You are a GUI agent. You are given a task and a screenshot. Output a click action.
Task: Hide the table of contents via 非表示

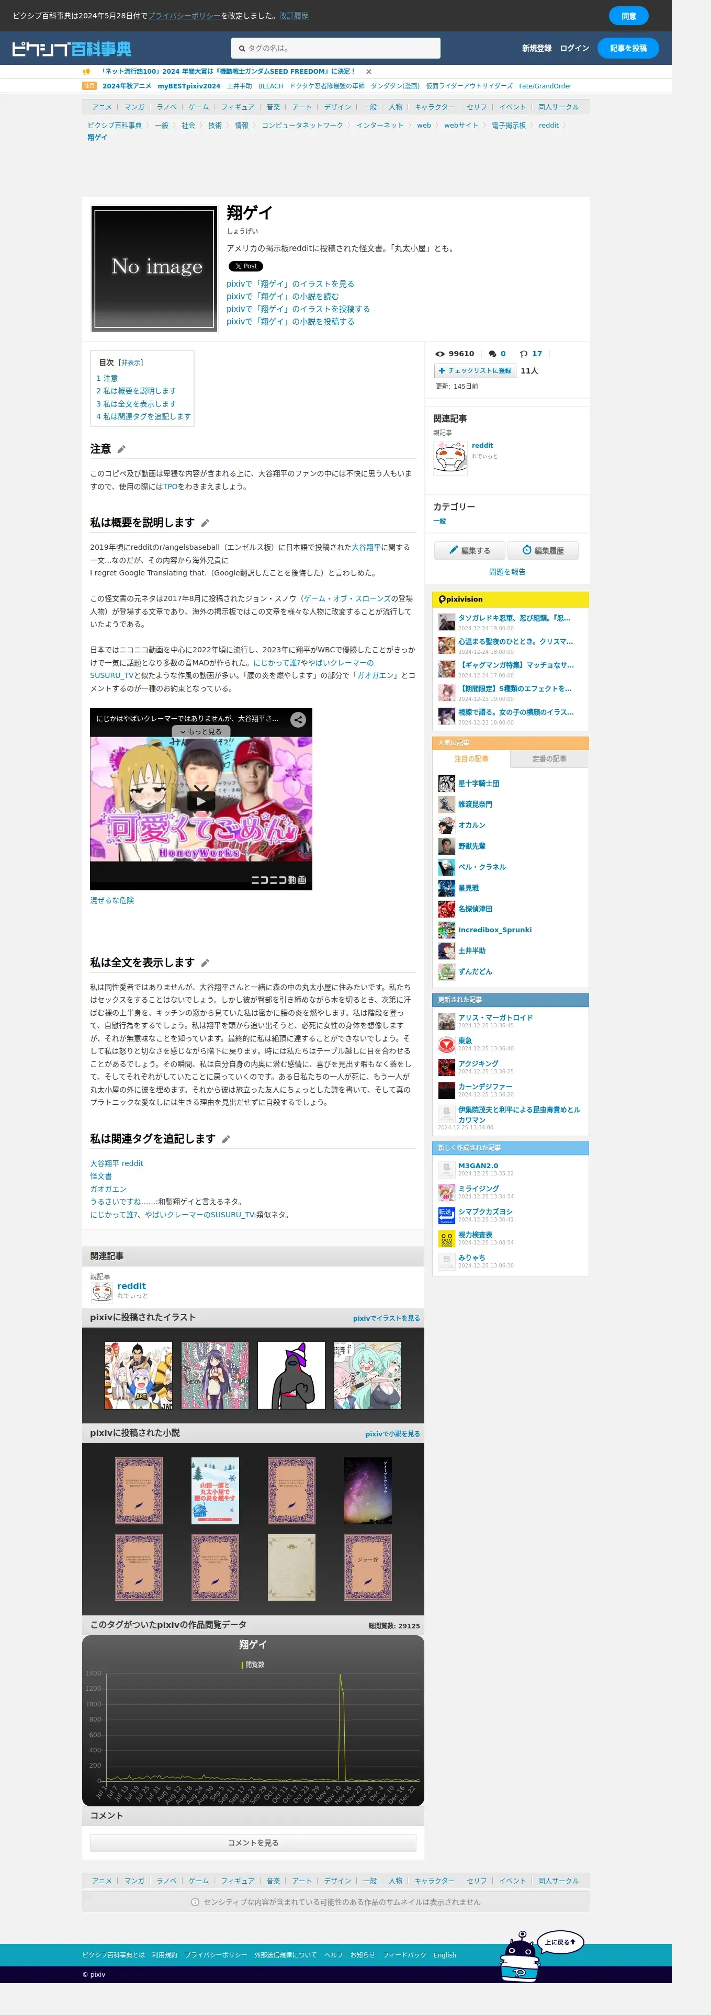[131, 363]
